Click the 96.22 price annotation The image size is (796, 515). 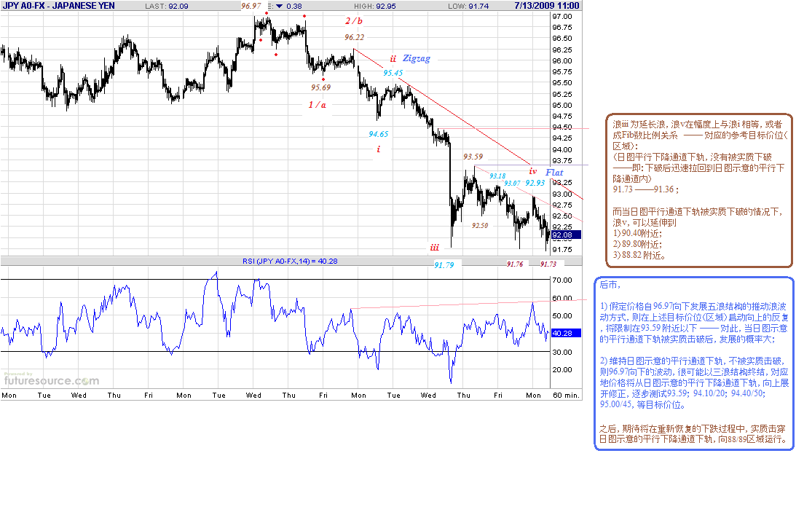(355, 37)
